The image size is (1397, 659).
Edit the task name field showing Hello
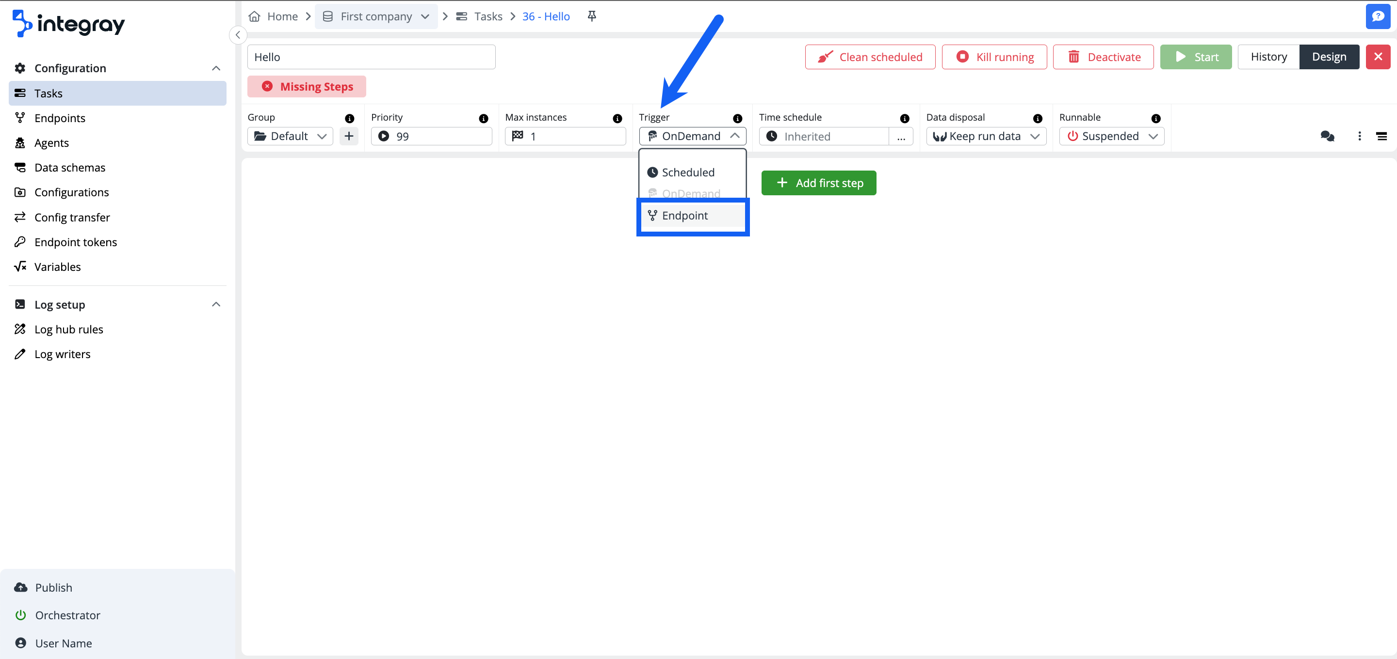pyautogui.click(x=371, y=56)
